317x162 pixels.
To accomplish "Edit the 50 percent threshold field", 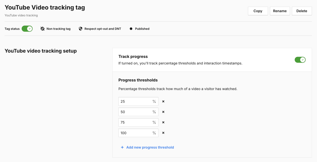I will click(138, 112).
